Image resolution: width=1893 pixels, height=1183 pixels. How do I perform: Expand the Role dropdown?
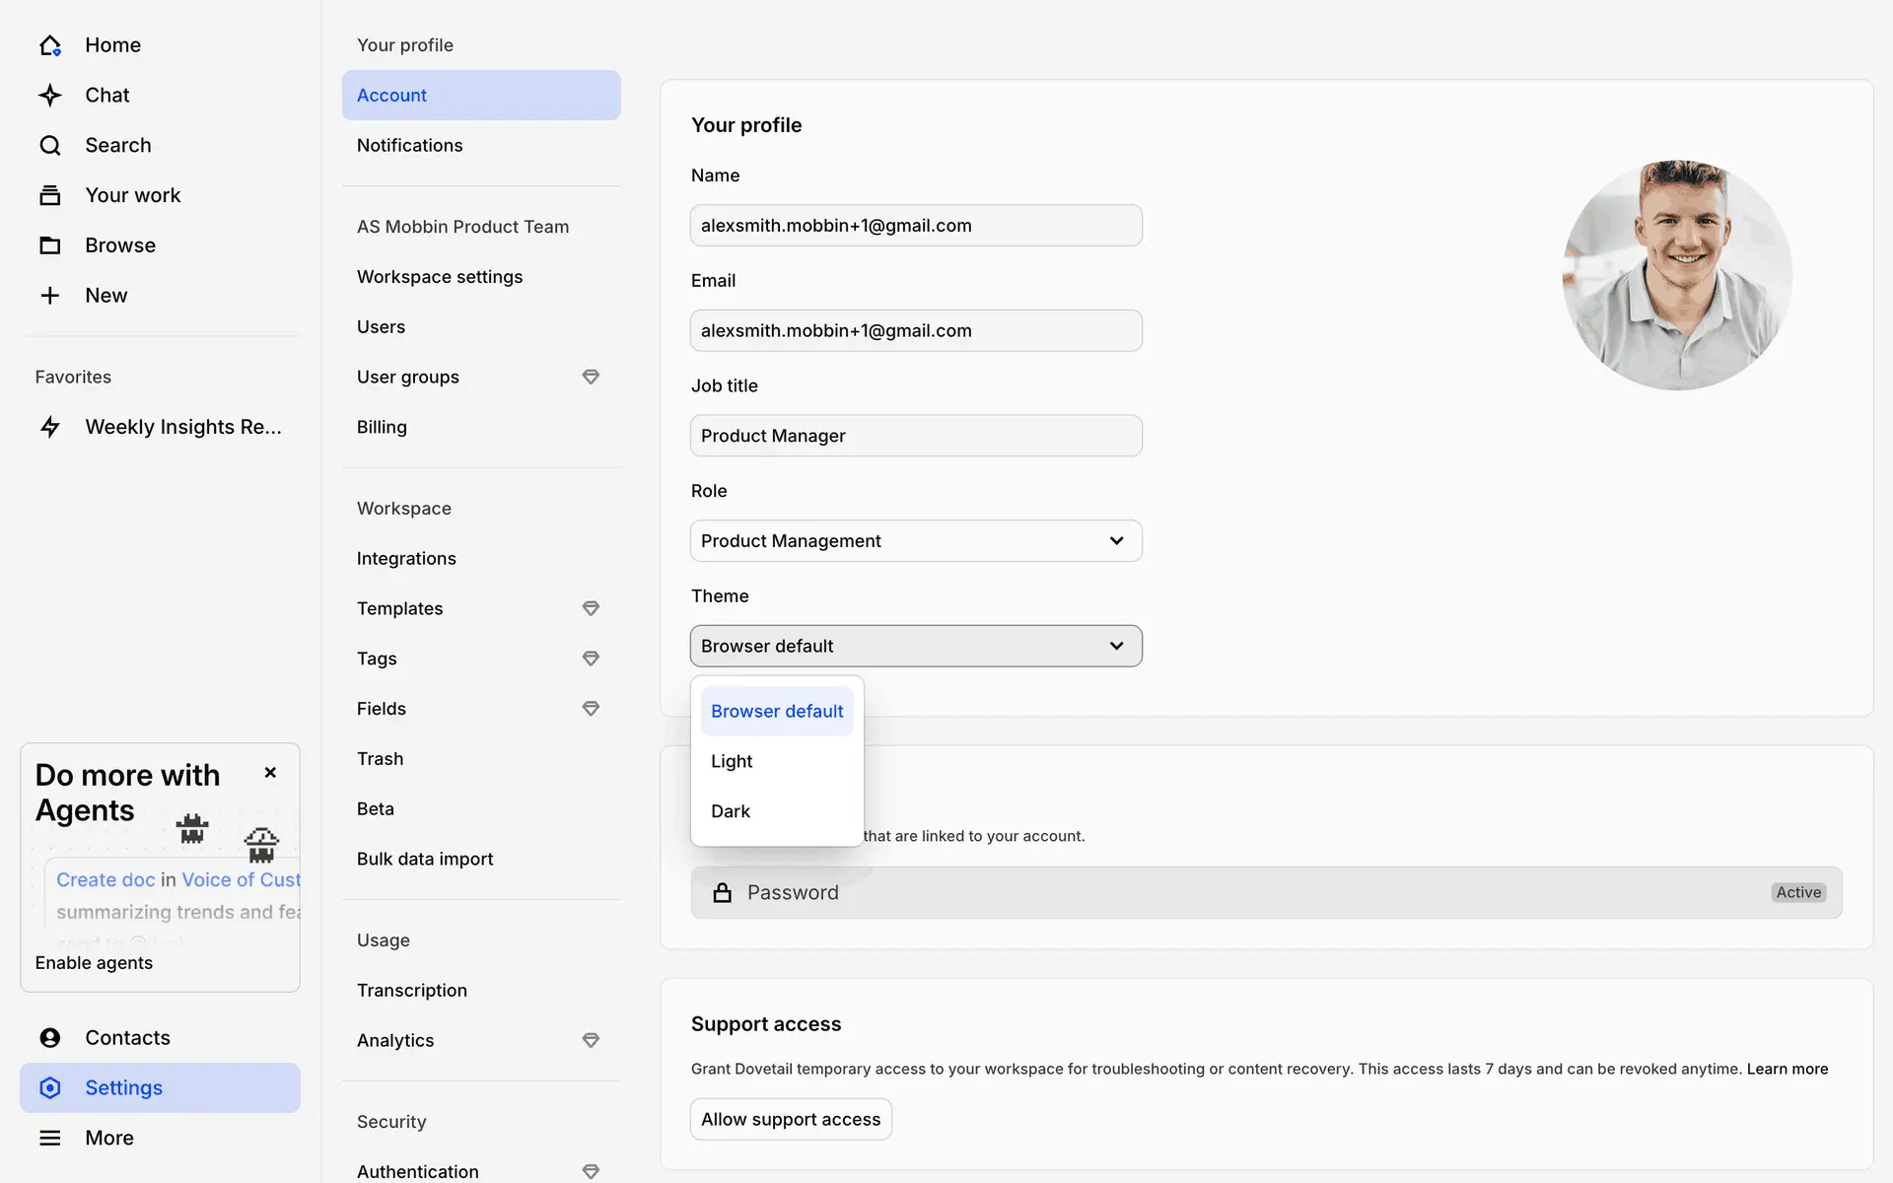click(916, 541)
